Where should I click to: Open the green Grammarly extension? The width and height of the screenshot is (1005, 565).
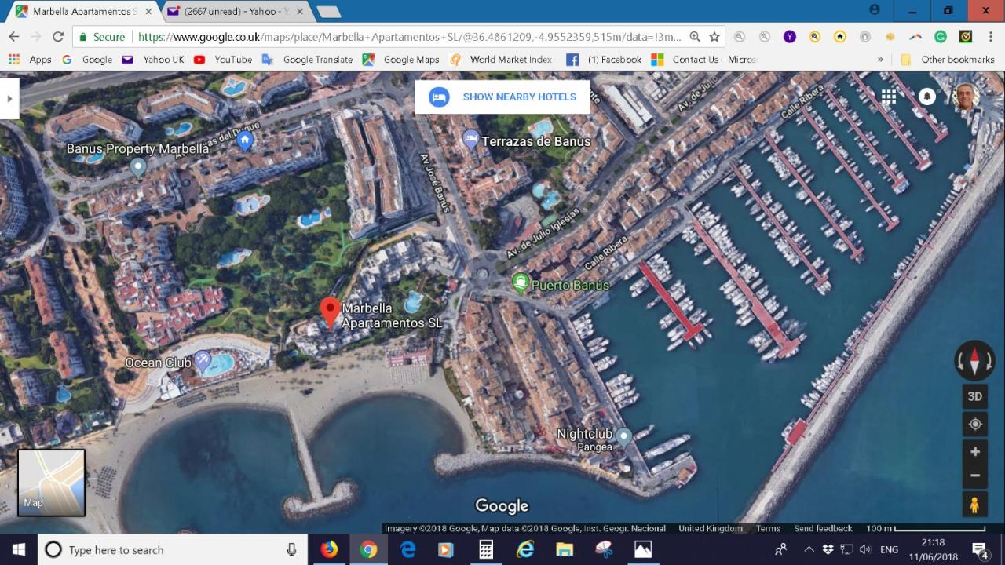941,37
